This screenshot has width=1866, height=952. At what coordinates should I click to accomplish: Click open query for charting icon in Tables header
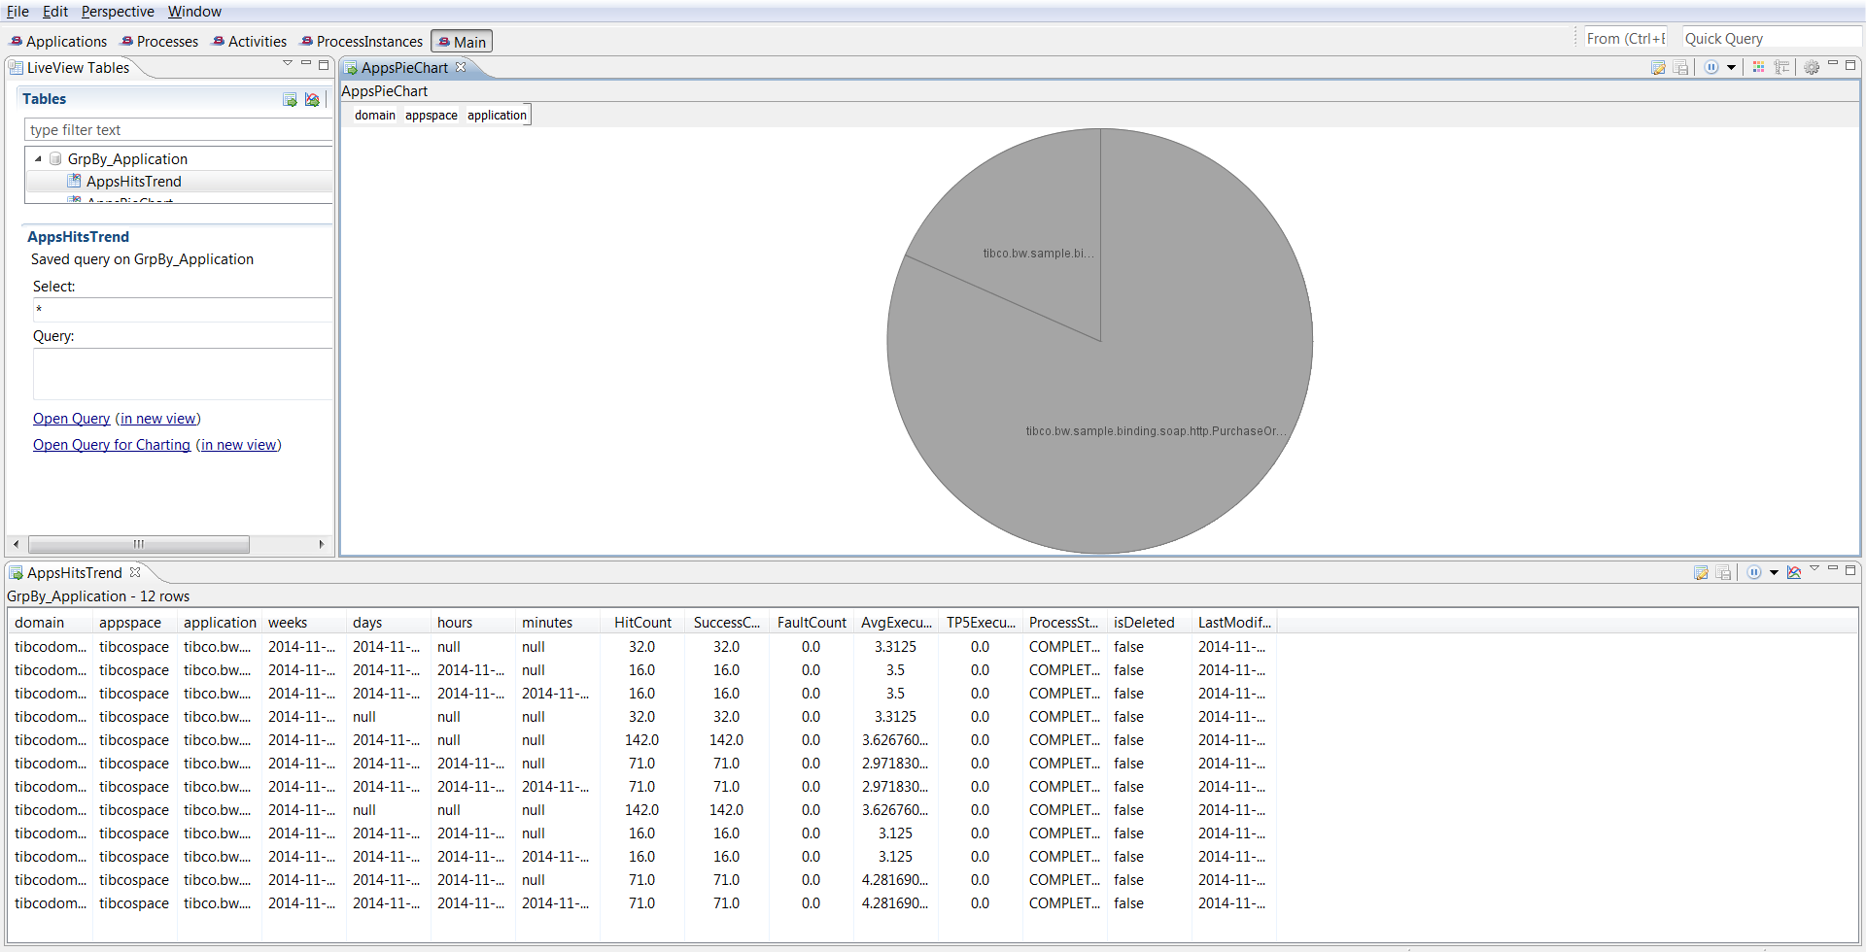point(312,99)
